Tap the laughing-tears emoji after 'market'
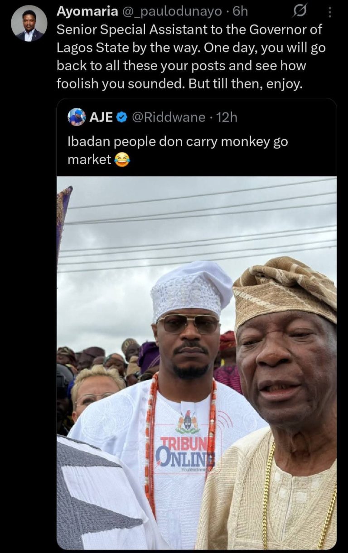Viewport: 348px width, 553px height. (122, 160)
